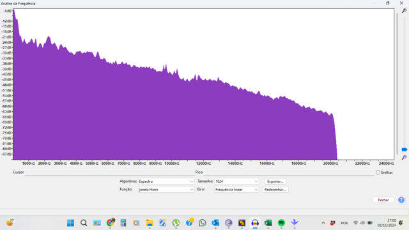The image size is (409, 230).
Task: Open the media player taskbar icon
Action: tap(136, 223)
